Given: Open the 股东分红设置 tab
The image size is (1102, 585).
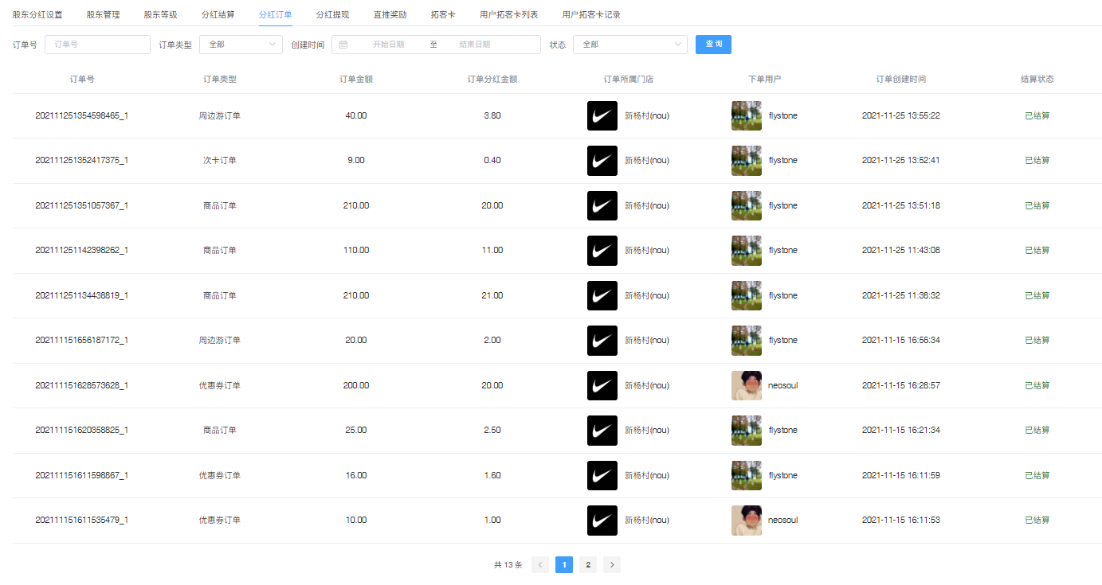Looking at the screenshot, I should [37, 14].
